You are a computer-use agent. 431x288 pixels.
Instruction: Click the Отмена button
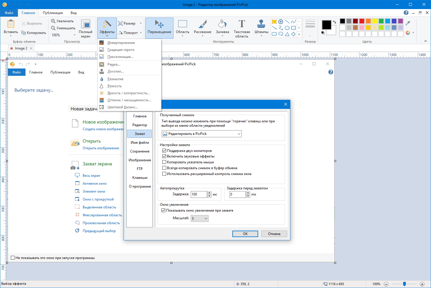point(274,234)
